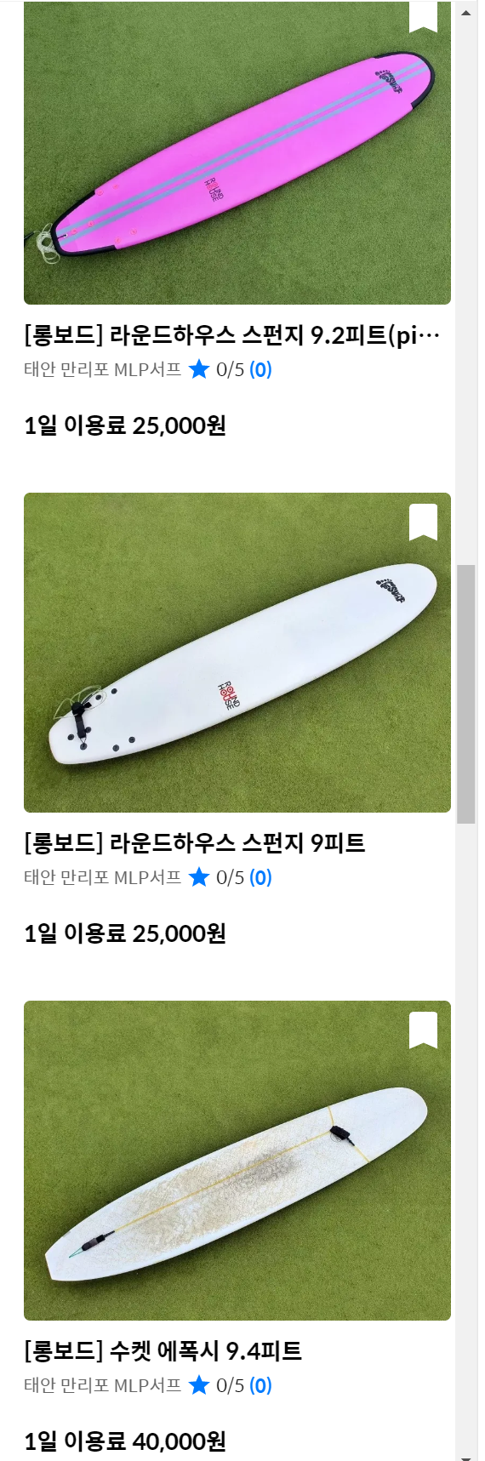Open review count (0) under the 9.2피트 board
Screen dimensions: 485x1461
pos(260,369)
